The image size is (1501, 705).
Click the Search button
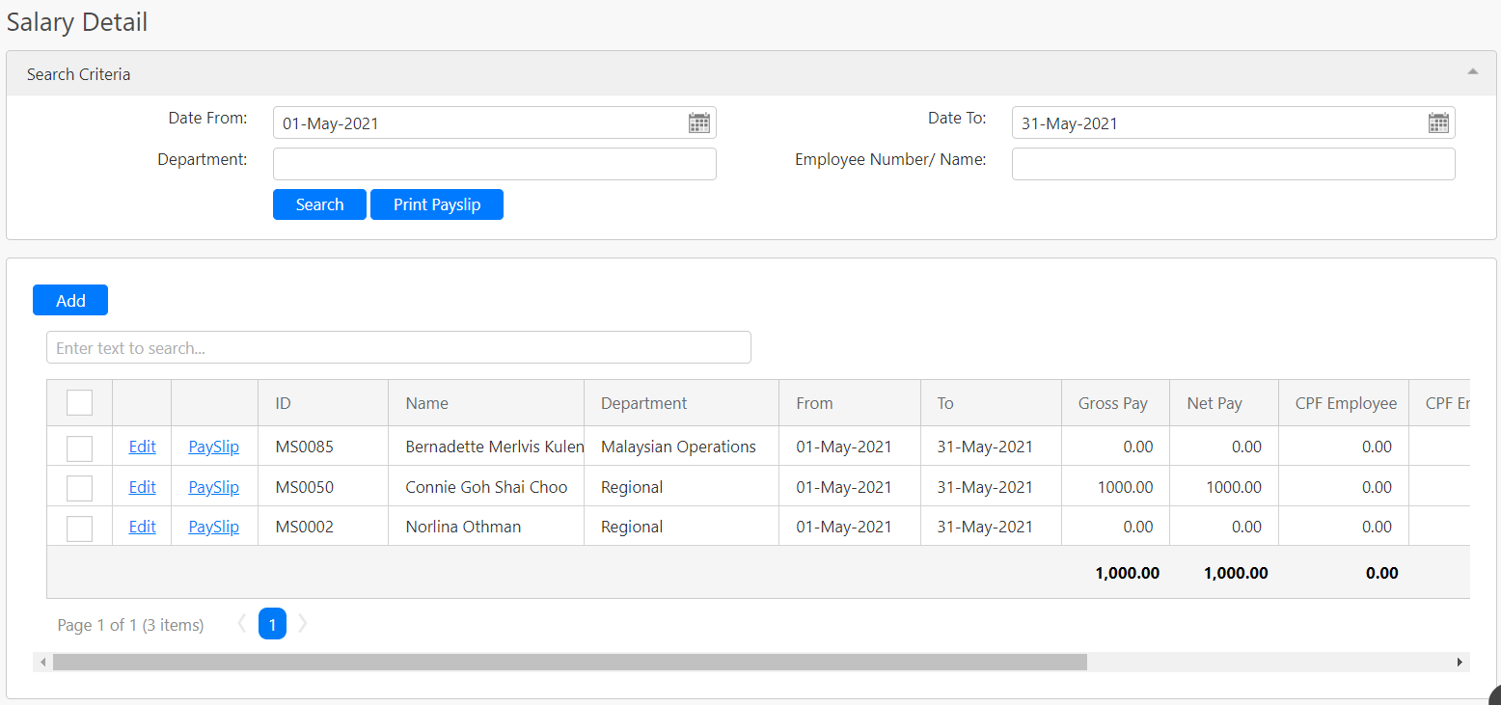coord(319,204)
